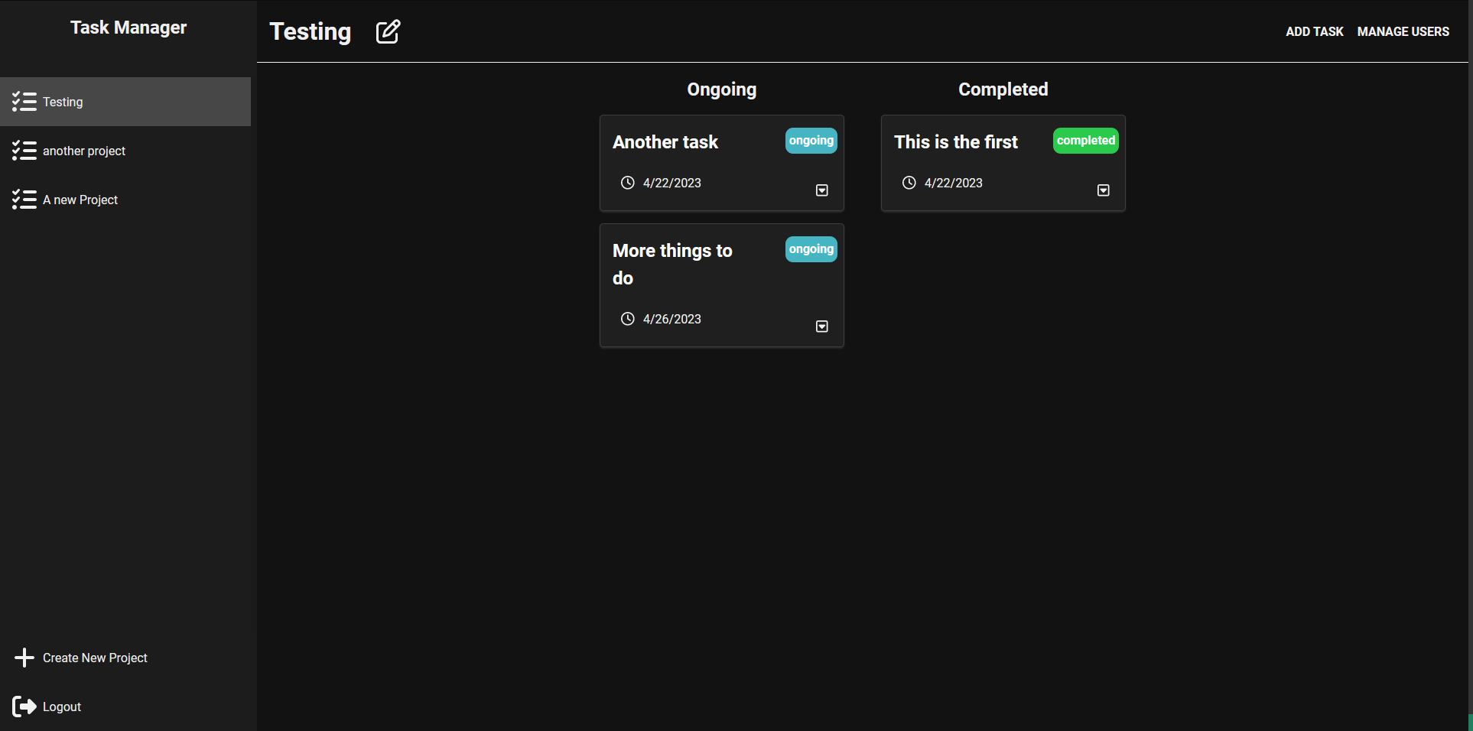This screenshot has height=731, width=1473.
Task: Click the 4/26/2023 date
Action: pos(672,319)
